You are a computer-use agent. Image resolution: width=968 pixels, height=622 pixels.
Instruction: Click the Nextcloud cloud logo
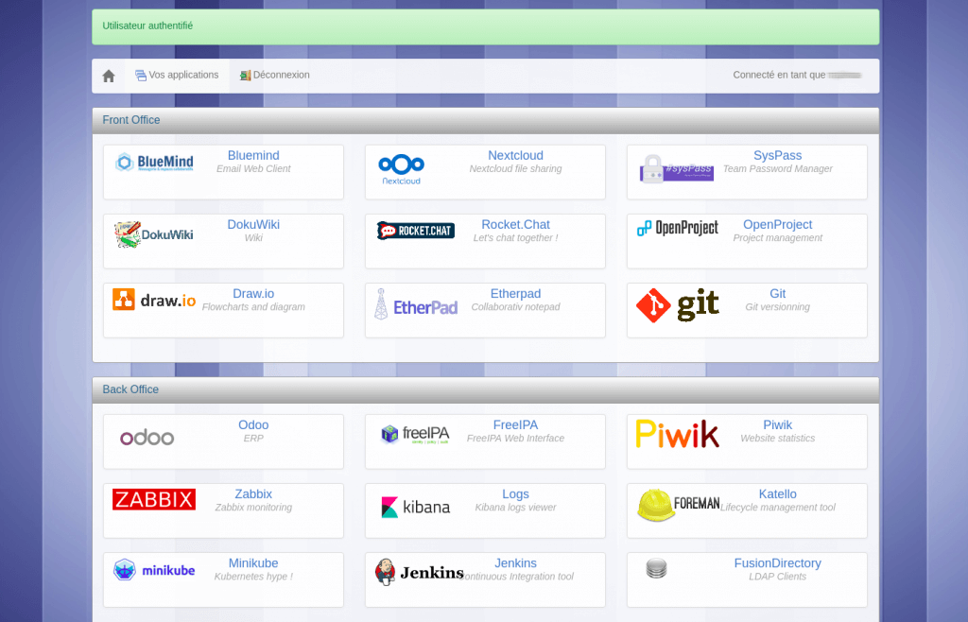click(x=401, y=168)
